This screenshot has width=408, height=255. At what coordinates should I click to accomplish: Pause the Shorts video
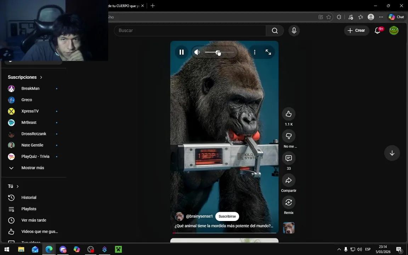[x=181, y=52]
